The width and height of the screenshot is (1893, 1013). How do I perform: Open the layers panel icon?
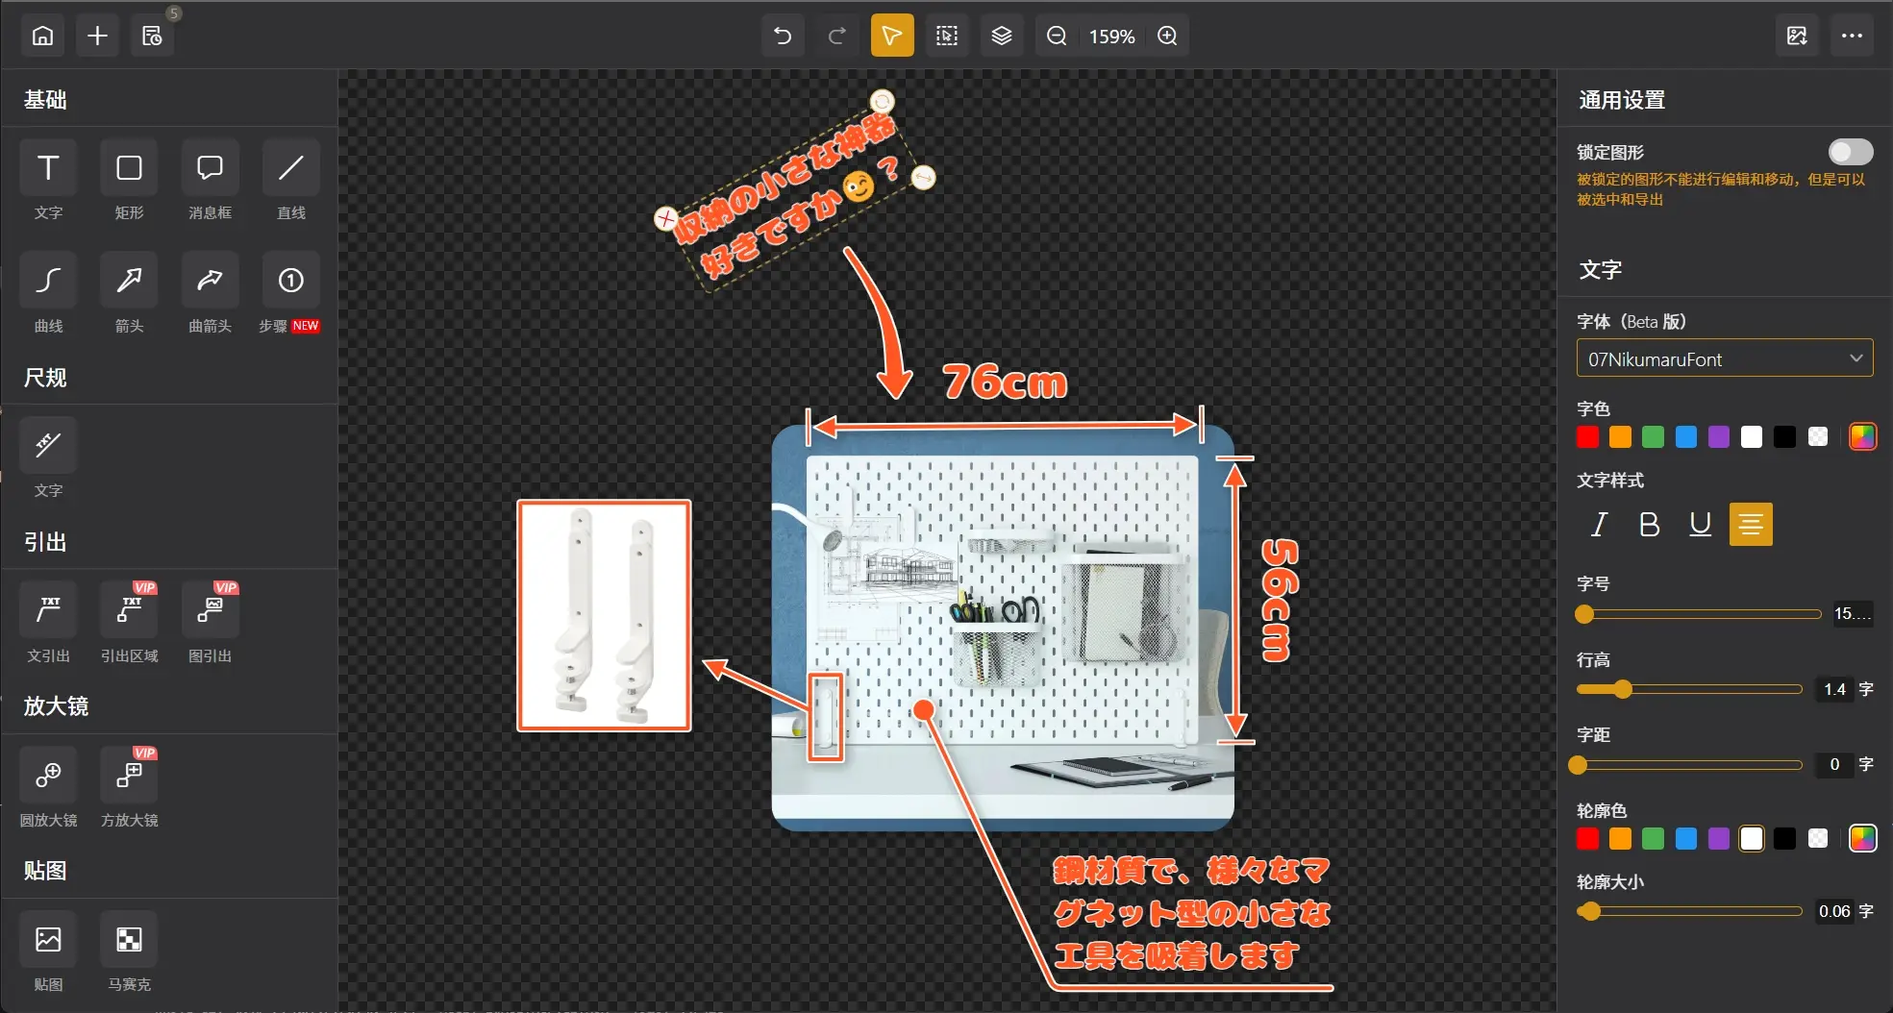pyautogui.click(x=1002, y=36)
